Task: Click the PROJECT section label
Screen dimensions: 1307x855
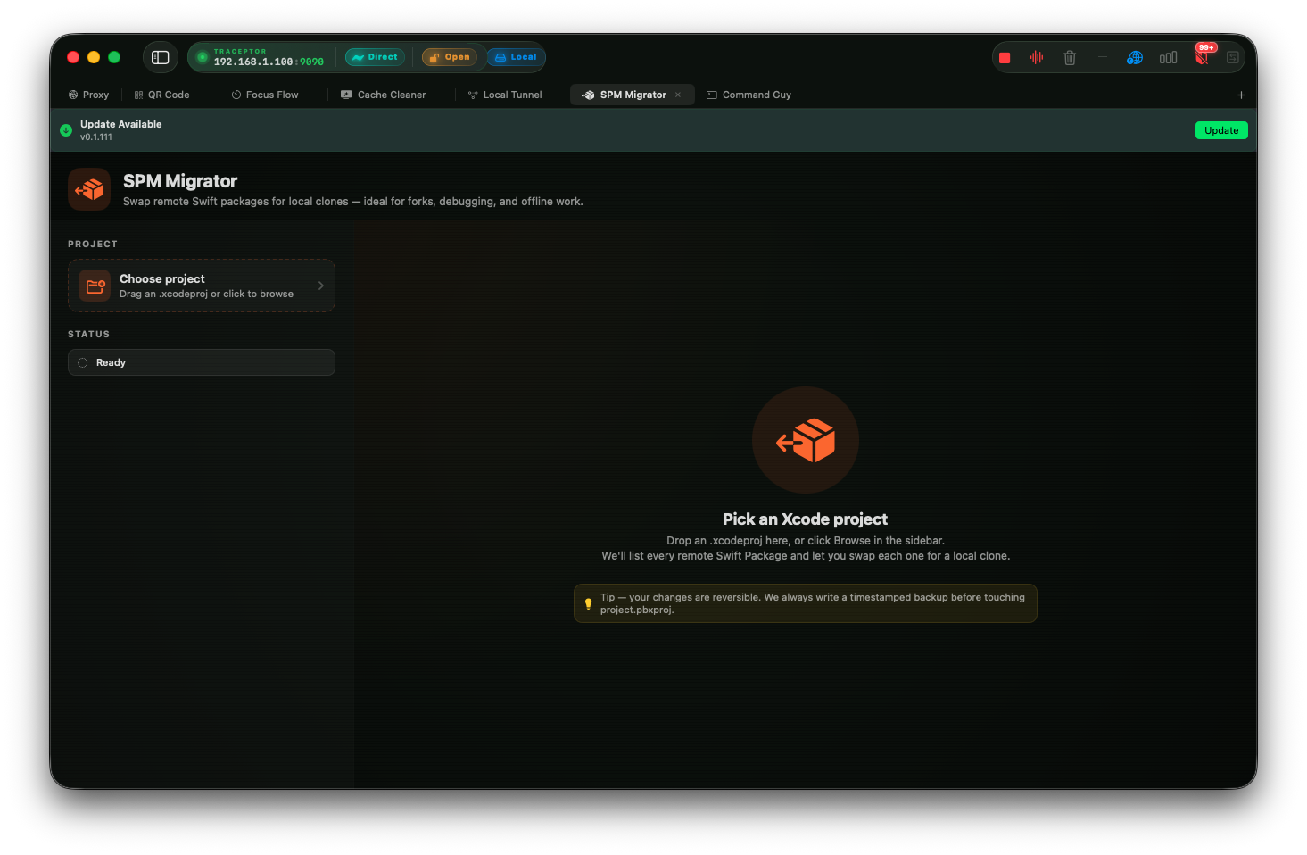Action: [x=93, y=244]
